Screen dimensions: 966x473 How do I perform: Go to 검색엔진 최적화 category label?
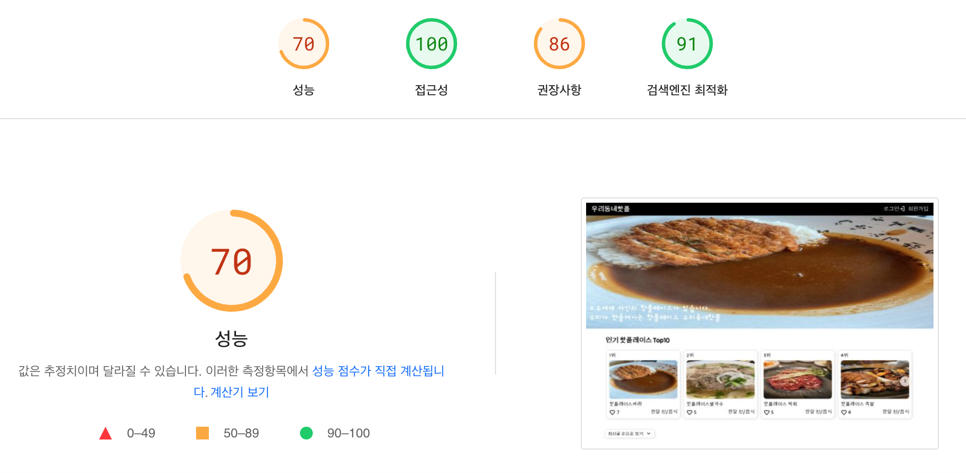point(687,90)
